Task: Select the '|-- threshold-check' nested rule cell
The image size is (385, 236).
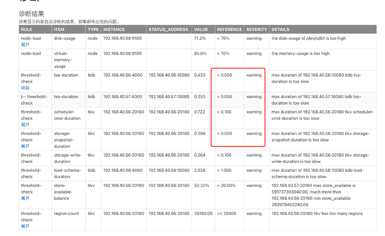Action: pyautogui.click(x=34, y=100)
